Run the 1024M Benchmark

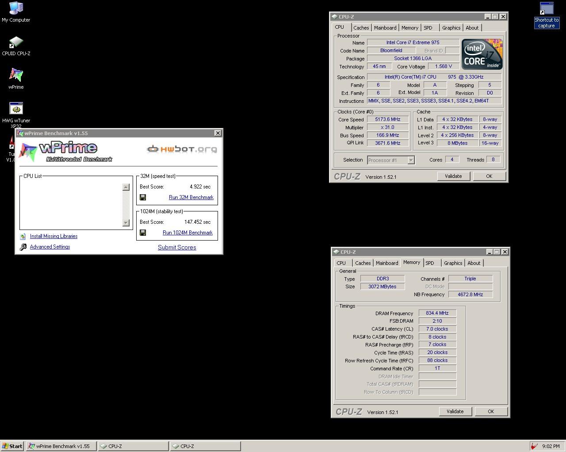point(187,233)
